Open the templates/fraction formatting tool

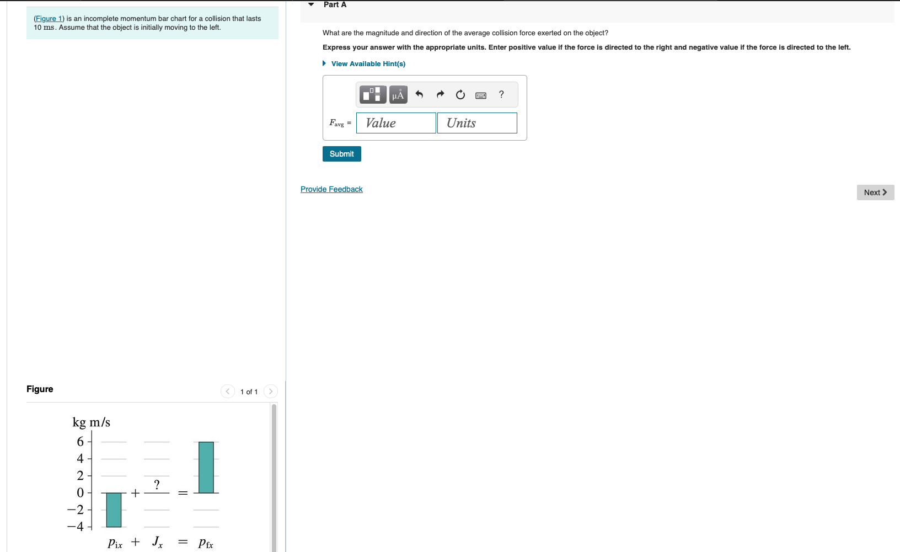[x=373, y=95]
